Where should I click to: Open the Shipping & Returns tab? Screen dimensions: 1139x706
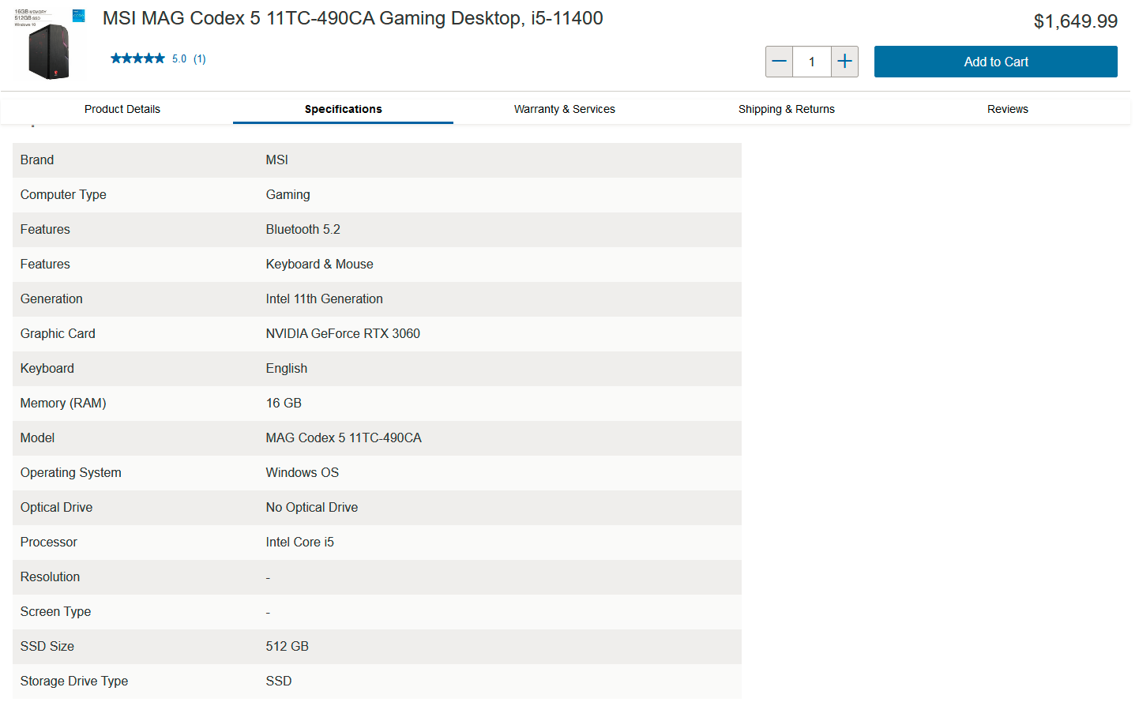[x=786, y=109]
